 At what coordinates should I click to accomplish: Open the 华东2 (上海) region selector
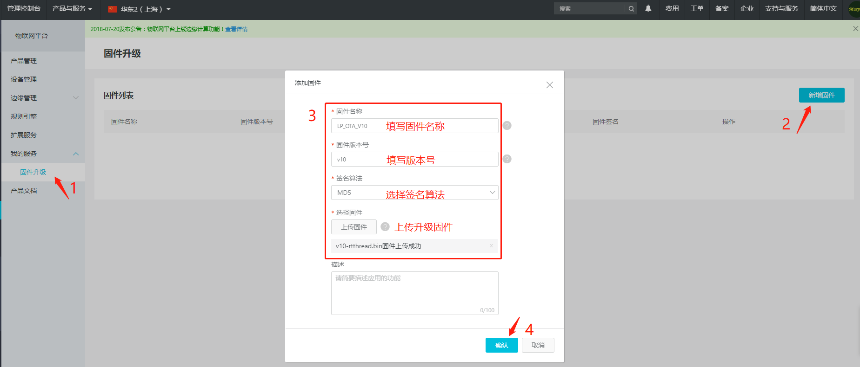tap(140, 9)
